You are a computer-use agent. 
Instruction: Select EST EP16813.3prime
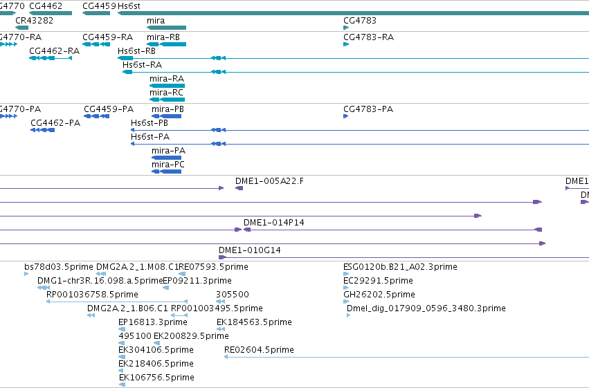[x=122, y=329]
